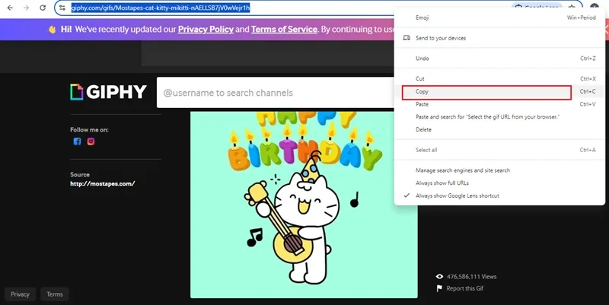Open site information icon in address bar
Viewport: 609px width, 305px height.
coord(62,8)
